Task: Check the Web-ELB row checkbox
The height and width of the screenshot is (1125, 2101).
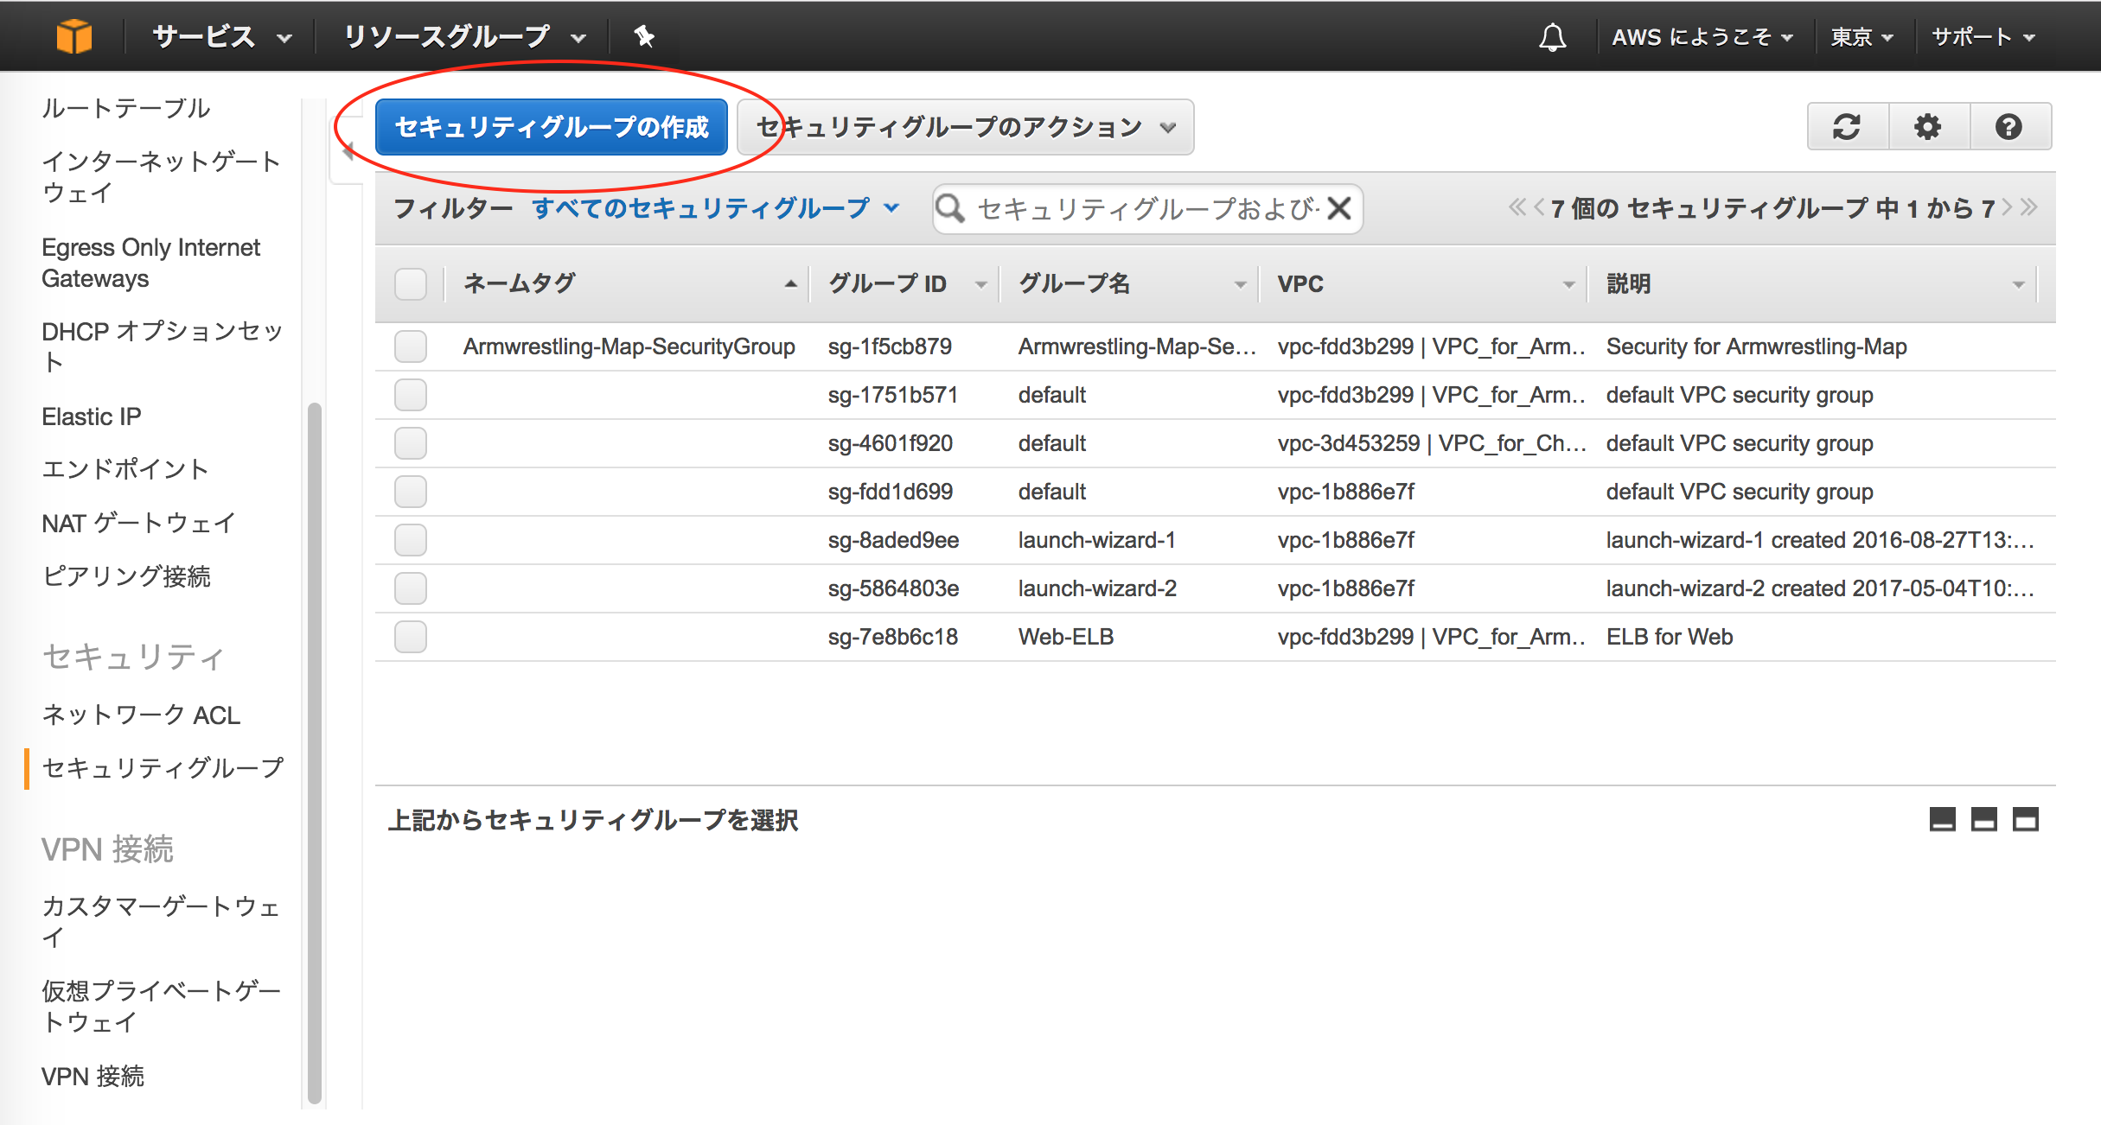Action: (x=411, y=637)
